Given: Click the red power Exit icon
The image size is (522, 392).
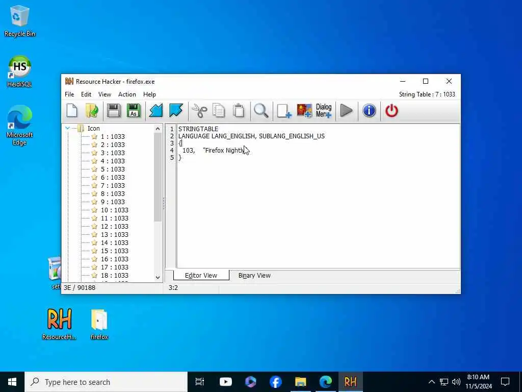Looking at the screenshot, I should pyautogui.click(x=391, y=111).
